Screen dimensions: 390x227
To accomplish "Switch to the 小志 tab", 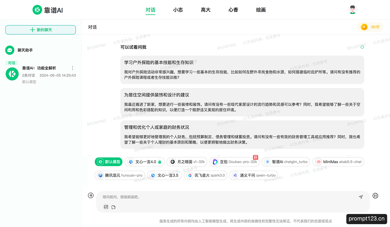I will click(178, 10).
